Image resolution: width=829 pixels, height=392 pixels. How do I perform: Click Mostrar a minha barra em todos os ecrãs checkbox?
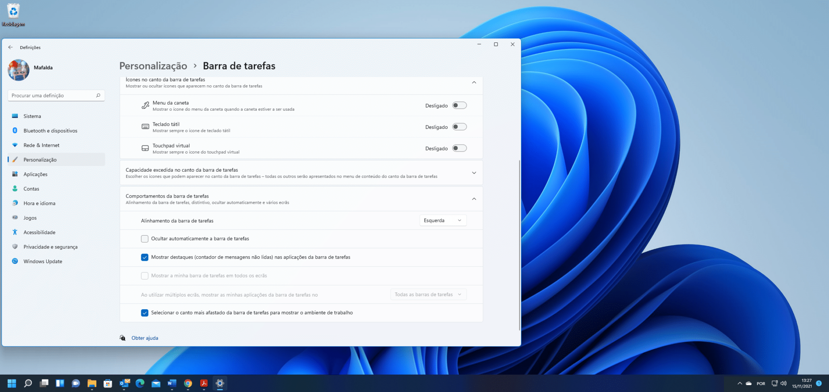pos(145,276)
